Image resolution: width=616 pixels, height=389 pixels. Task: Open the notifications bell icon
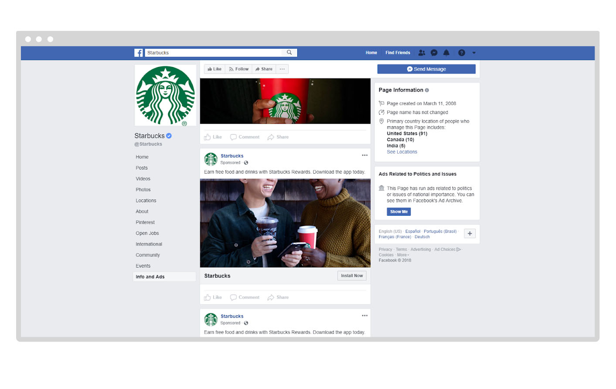coord(446,53)
